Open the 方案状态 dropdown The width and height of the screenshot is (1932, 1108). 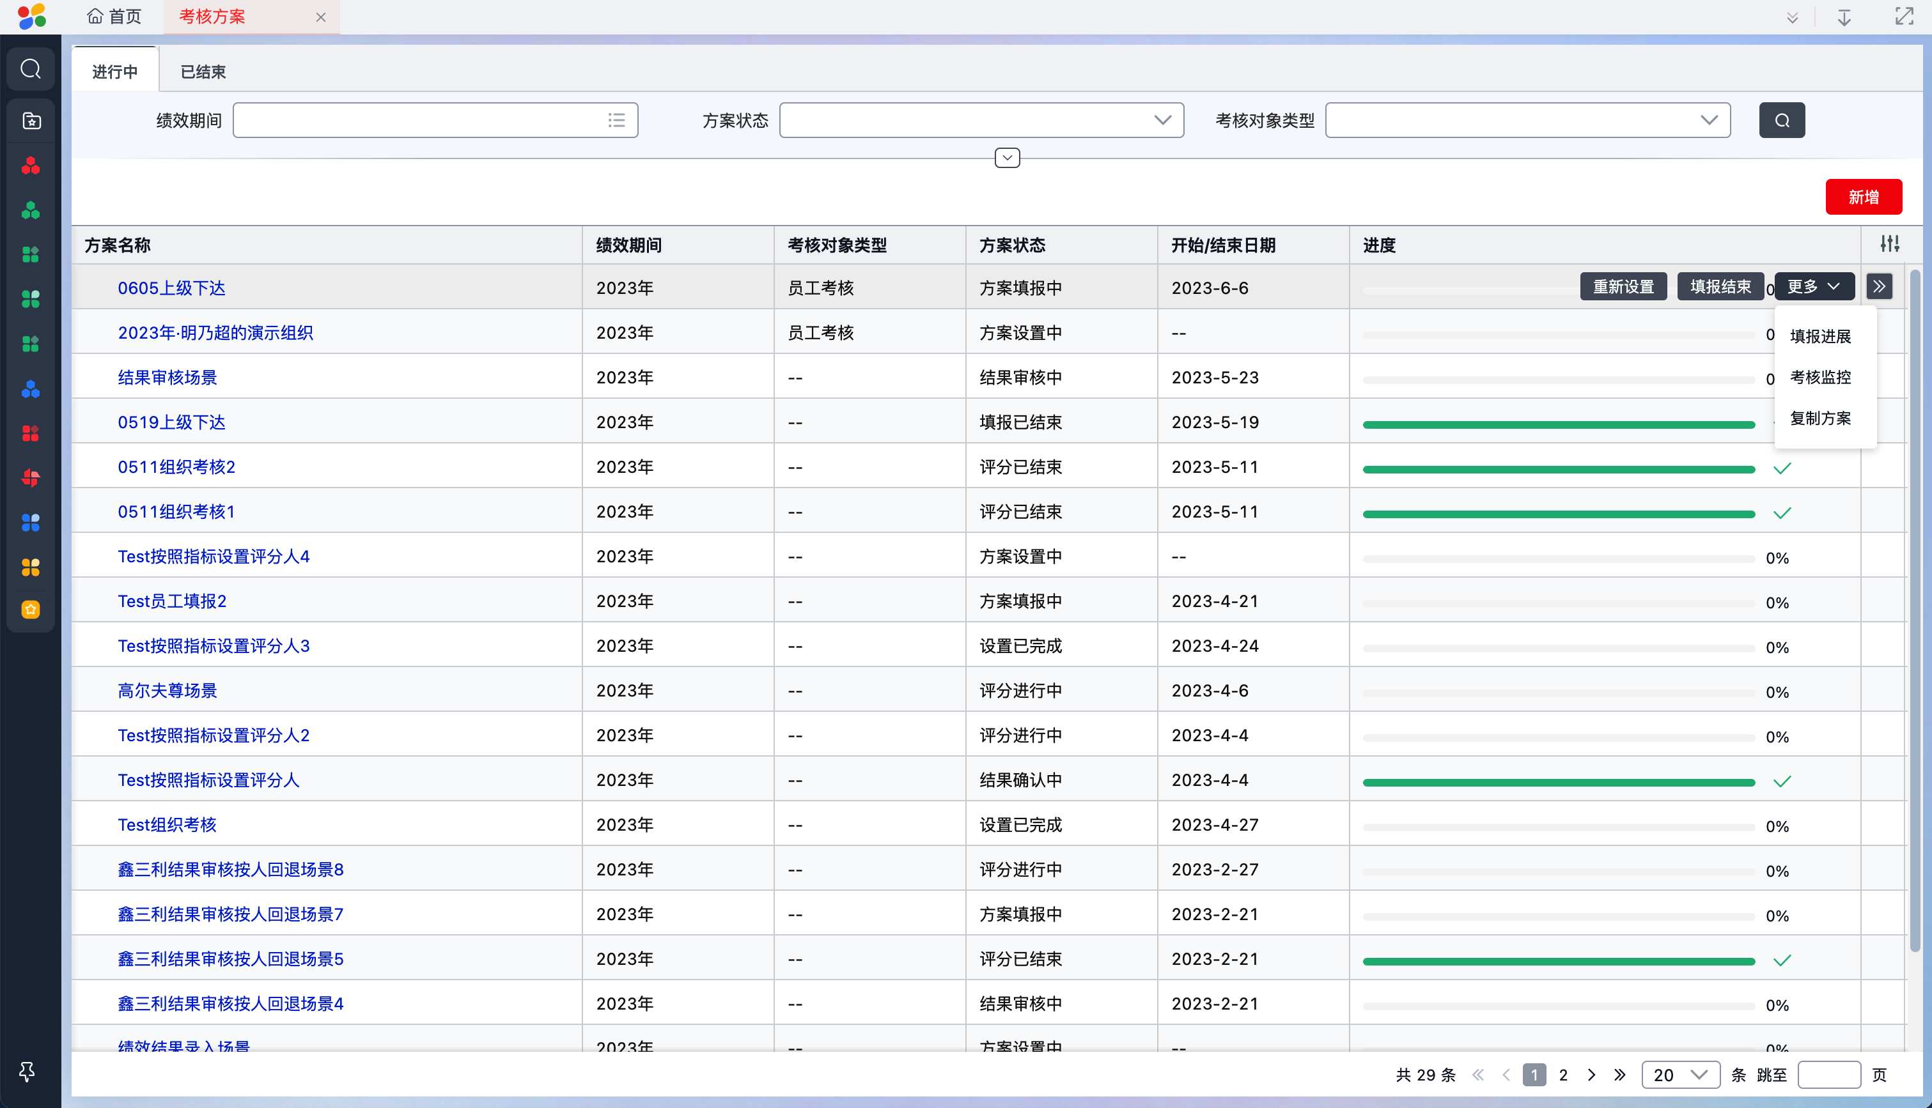coord(981,120)
